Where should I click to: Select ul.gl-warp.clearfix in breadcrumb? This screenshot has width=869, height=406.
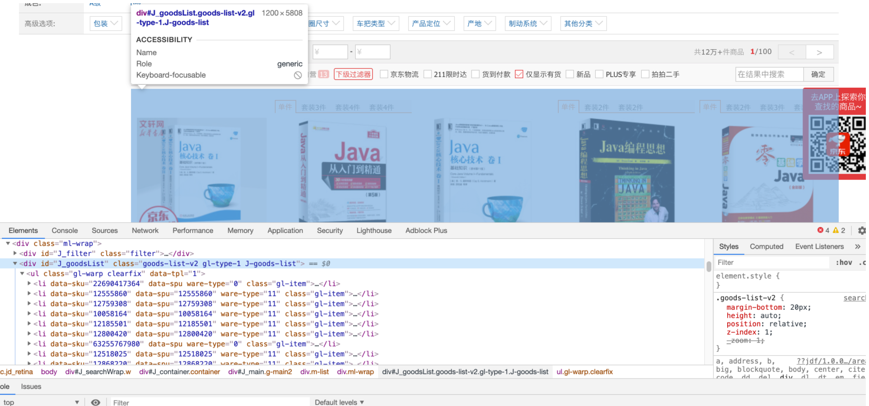[584, 372]
